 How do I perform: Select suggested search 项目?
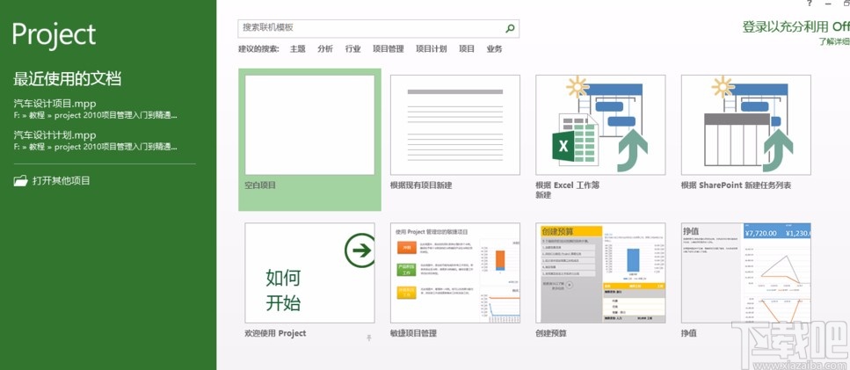[x=467, y=48]
